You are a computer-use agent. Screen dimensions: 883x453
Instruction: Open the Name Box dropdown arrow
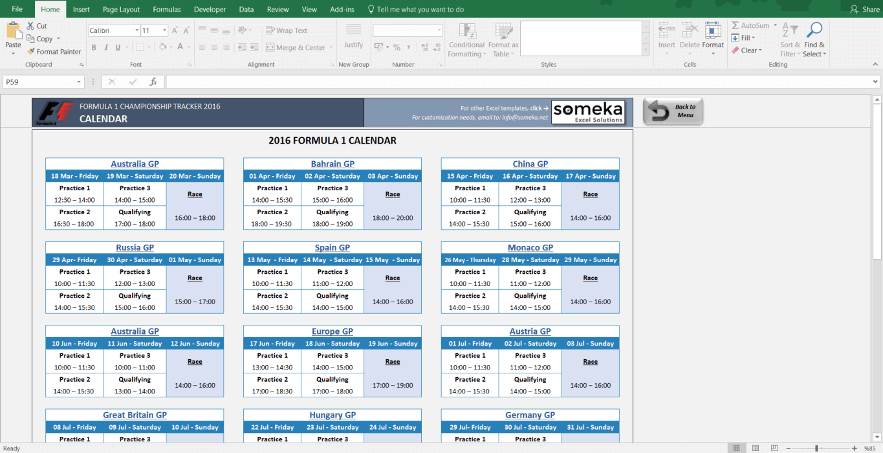(x=80, y=82)
